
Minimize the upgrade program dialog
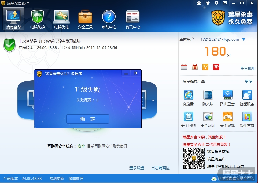126,73
